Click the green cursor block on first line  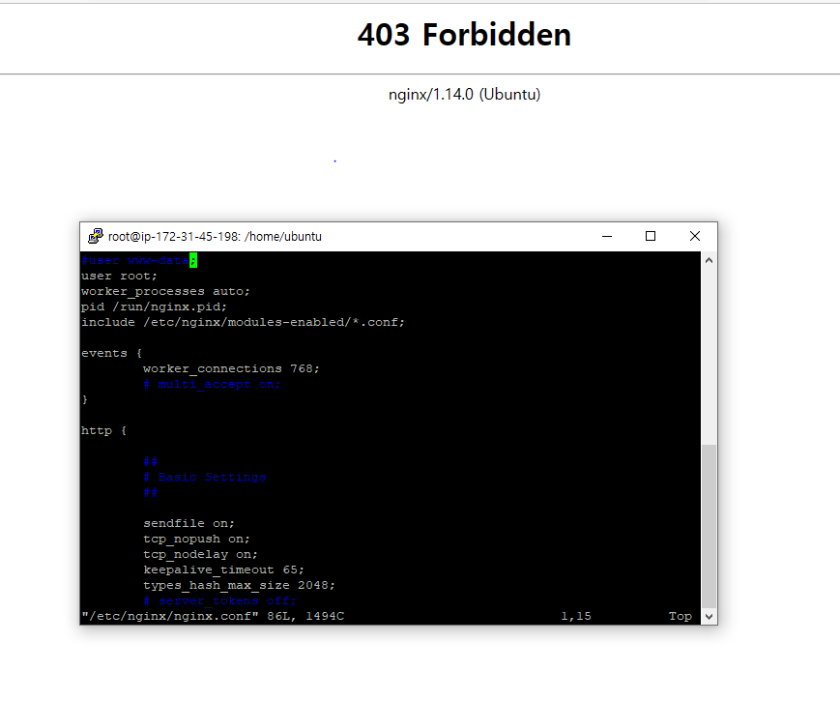click(193, 260)
